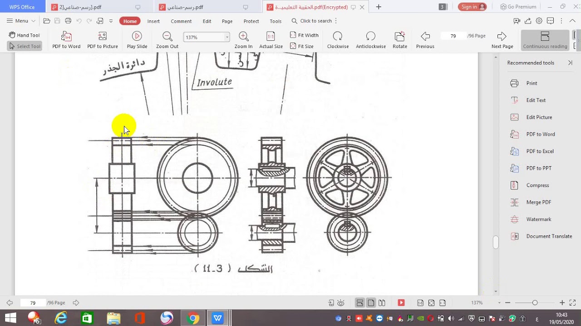Start Play Slide mode
This screenshot has width=581, height=326.
tap(137, 40)
